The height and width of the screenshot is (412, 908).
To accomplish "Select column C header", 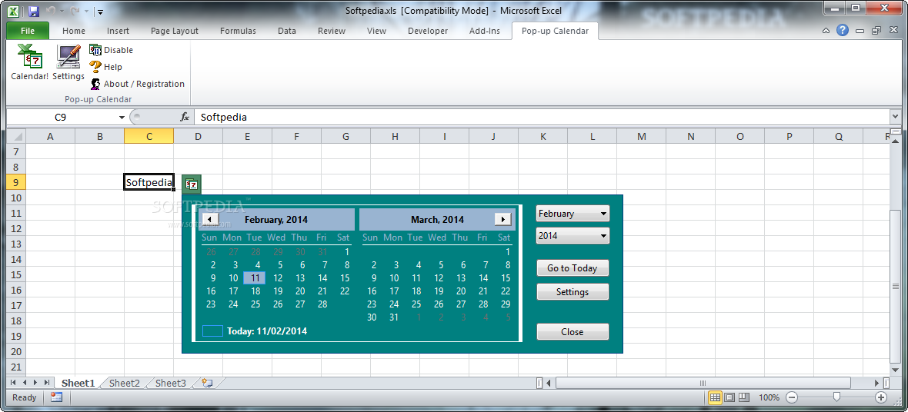I will [149, 136].
